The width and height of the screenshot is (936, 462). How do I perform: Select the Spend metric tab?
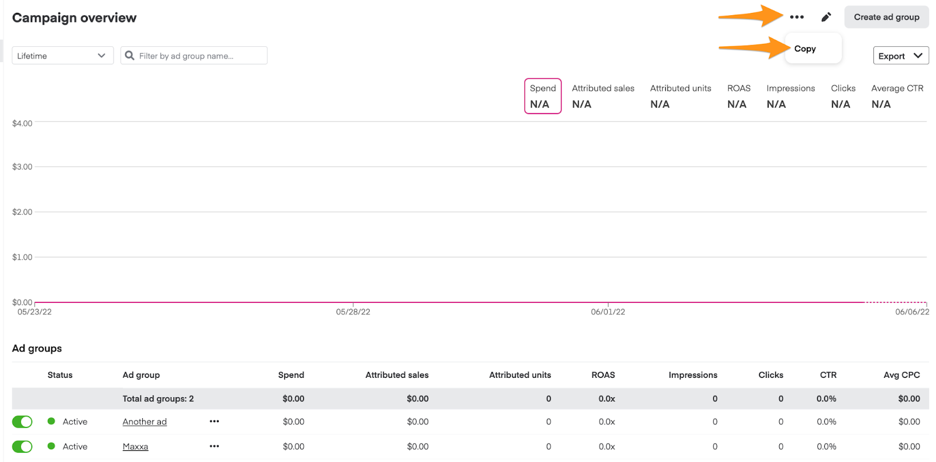click(x=543, y=96)
